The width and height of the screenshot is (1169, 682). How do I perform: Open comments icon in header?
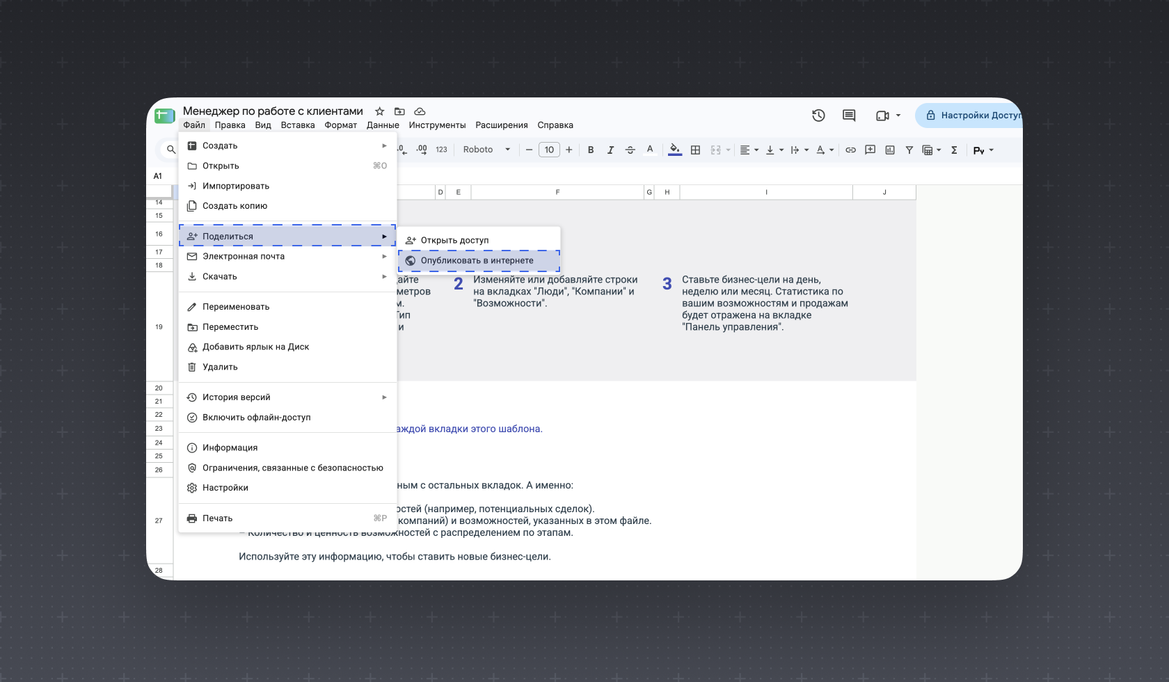pyautogui.click(x=849, y=116)
